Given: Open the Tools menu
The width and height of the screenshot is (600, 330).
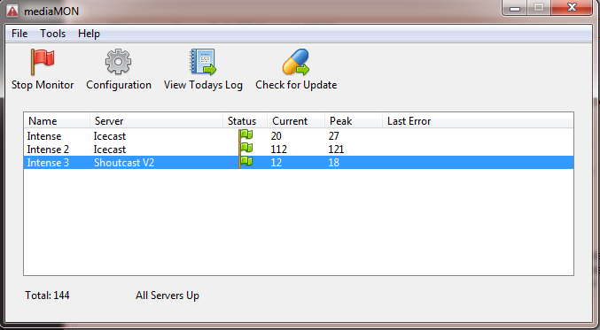Looking at the screenshot, I should 53,34.
